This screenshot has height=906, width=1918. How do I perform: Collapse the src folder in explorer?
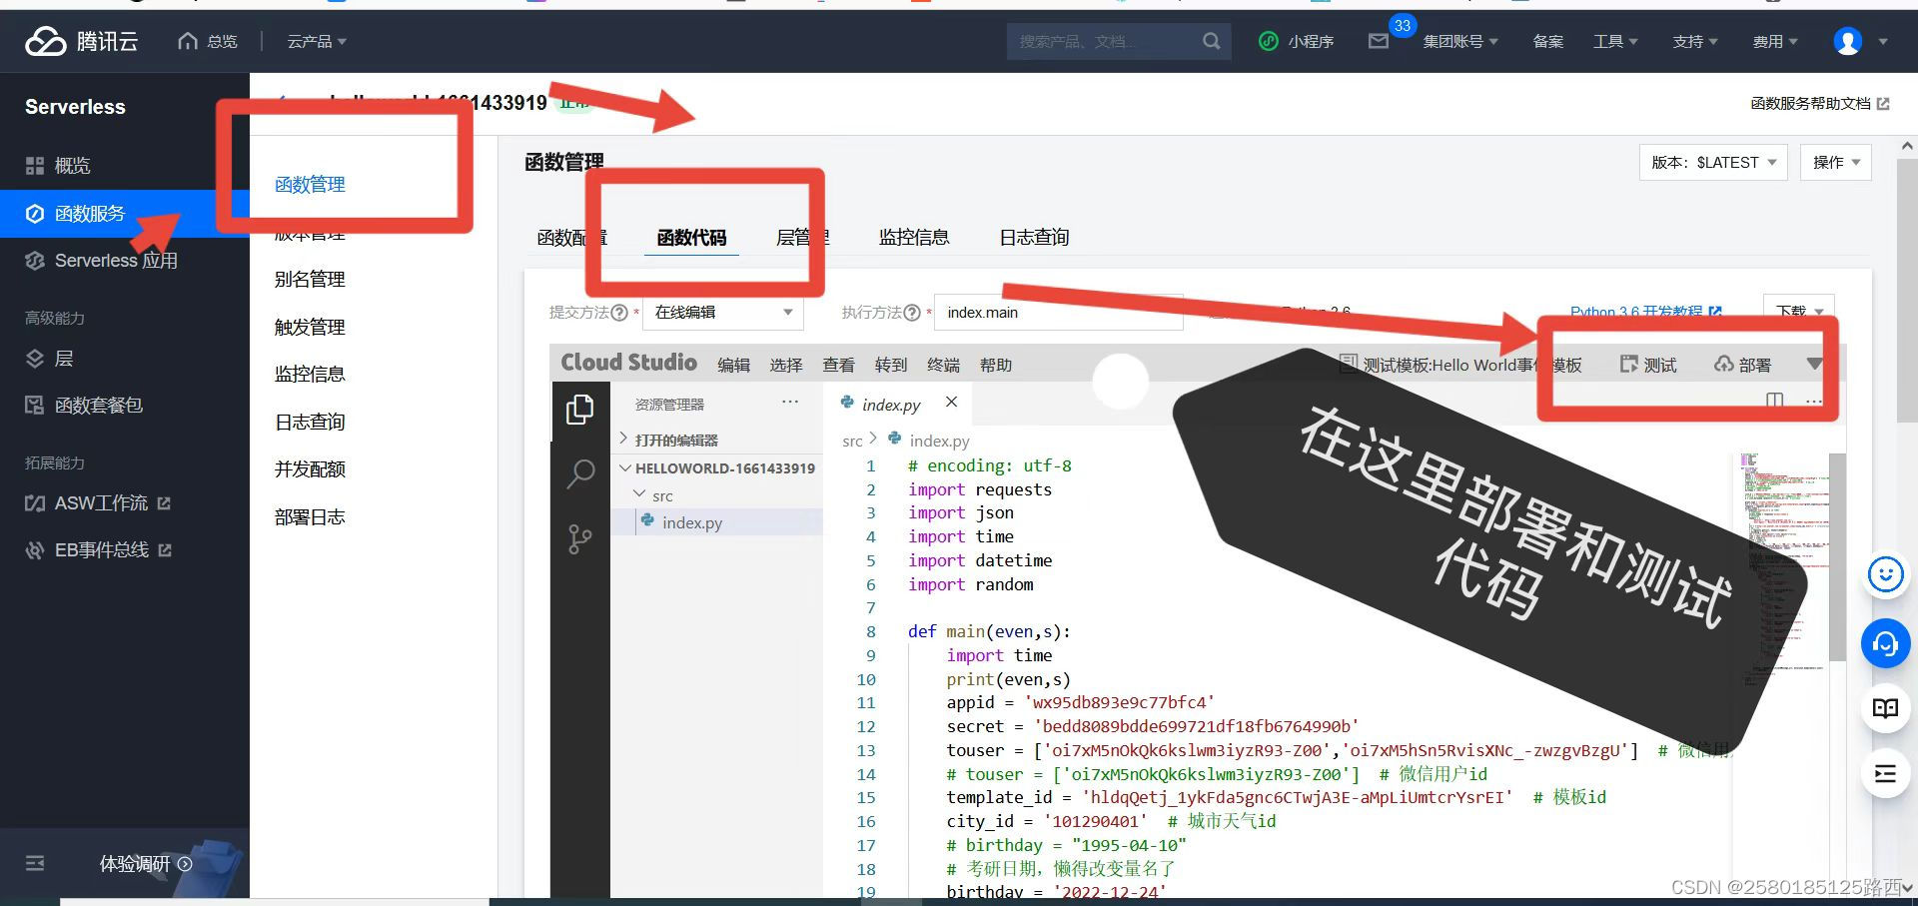tap(653, 495)
